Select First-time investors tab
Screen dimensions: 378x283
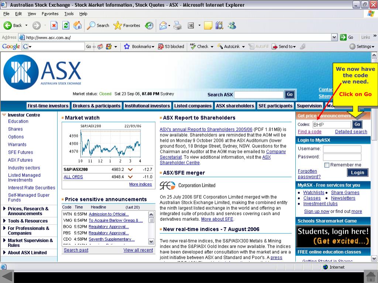tap(48, 106)
